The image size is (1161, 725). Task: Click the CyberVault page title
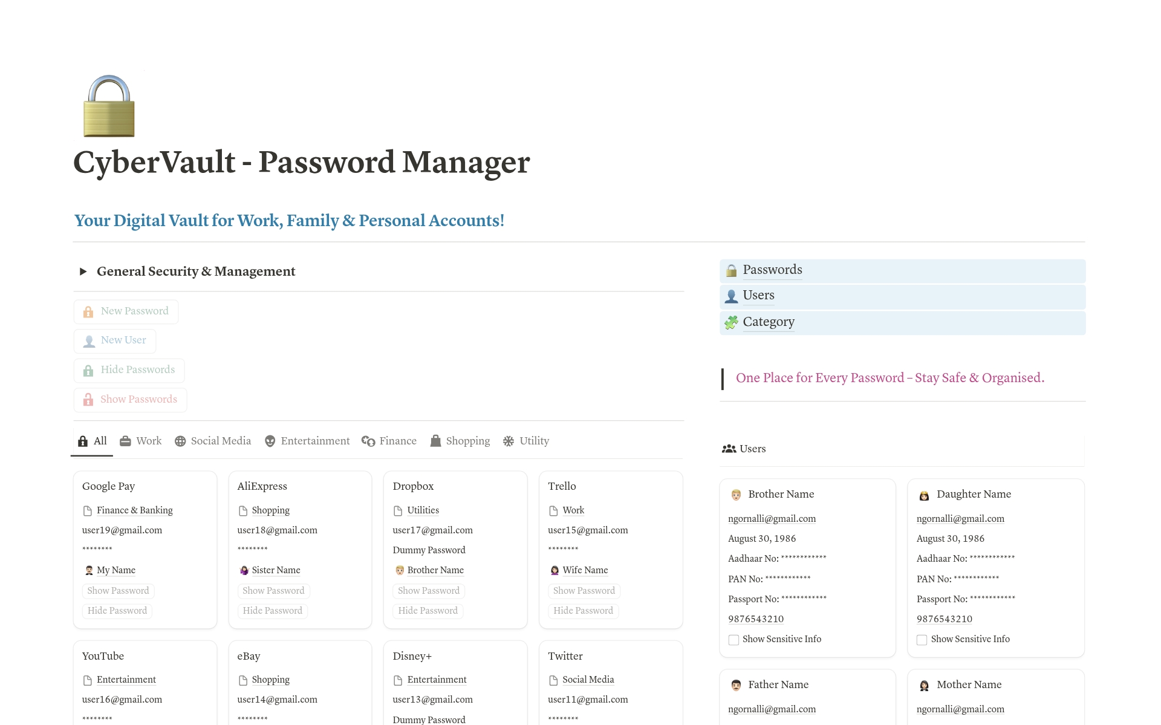pos(302,162)
